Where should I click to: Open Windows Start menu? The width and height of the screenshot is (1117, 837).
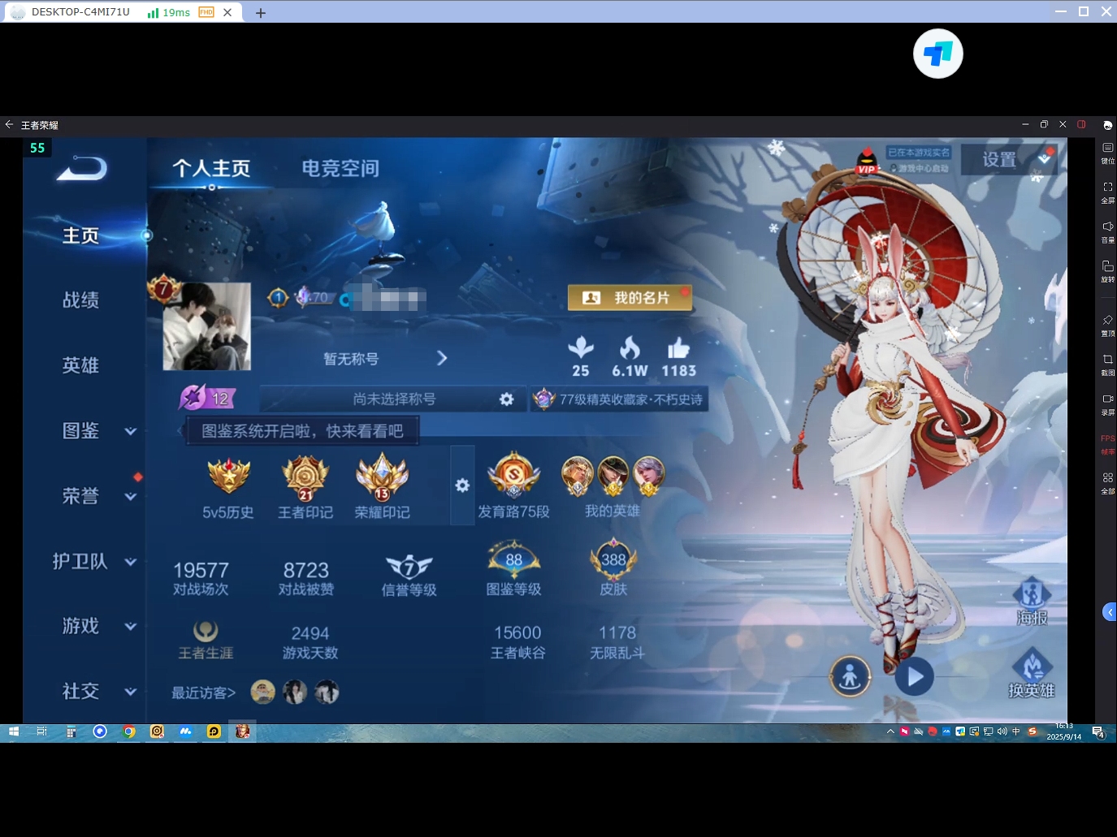(14, 731)
